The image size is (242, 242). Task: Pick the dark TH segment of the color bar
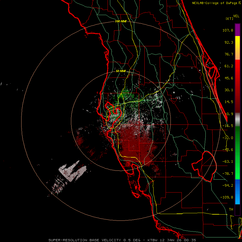tap(237, 209)
